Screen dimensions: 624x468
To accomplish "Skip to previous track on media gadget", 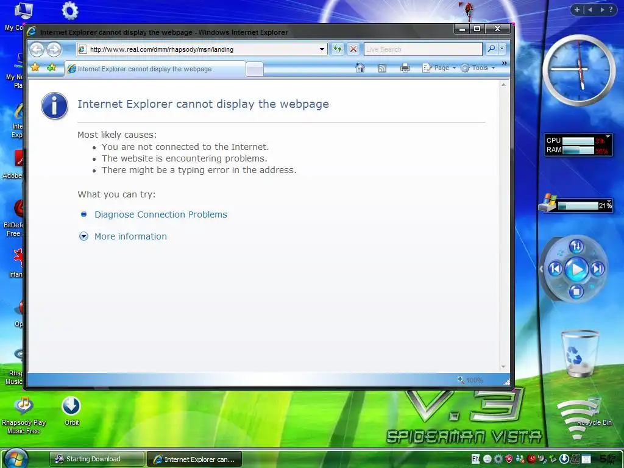I will pos(556,269).
